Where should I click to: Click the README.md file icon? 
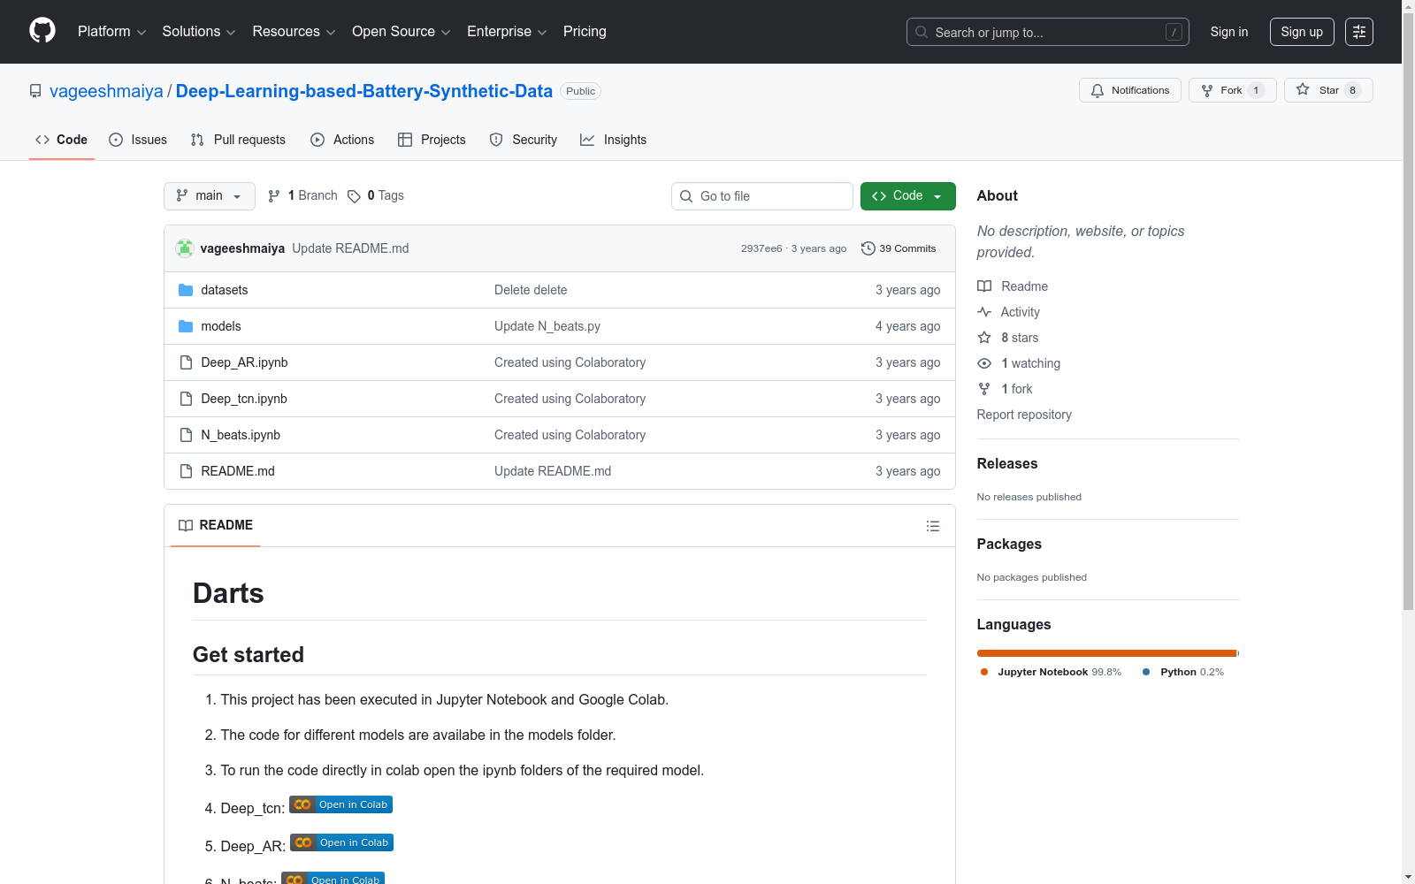(186, 471)
